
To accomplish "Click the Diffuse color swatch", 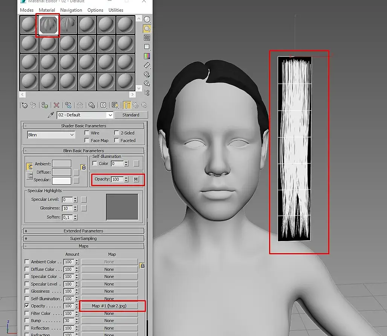I will coord(62,172).
